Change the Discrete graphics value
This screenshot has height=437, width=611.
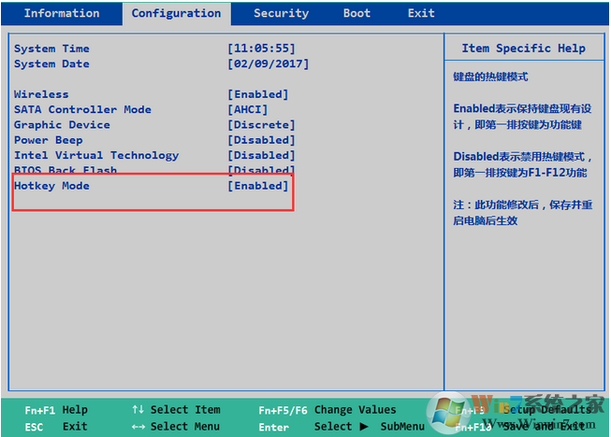(261, 125)
